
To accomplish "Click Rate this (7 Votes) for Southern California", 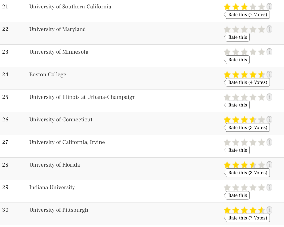I will 247,15.
